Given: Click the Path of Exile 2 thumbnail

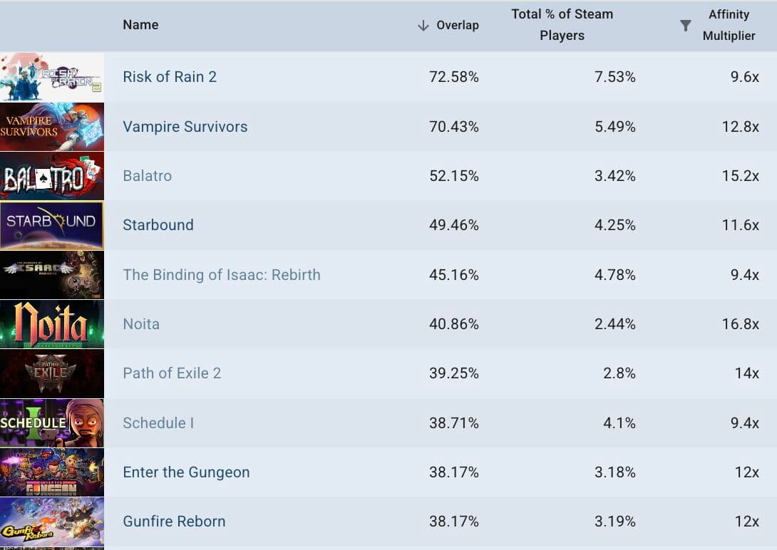Looking at the screenshot, I should point(51,373).
